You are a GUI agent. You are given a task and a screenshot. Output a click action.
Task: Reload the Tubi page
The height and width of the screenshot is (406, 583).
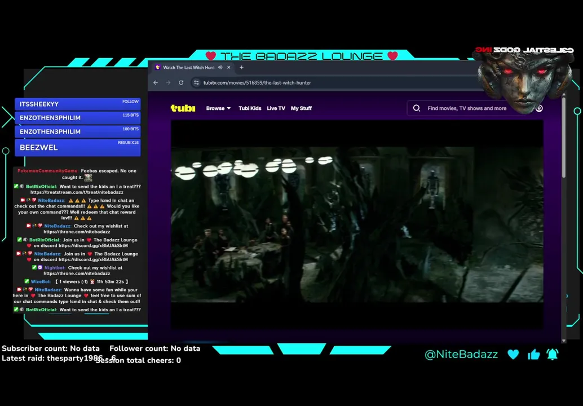click(x=181, y=82)
